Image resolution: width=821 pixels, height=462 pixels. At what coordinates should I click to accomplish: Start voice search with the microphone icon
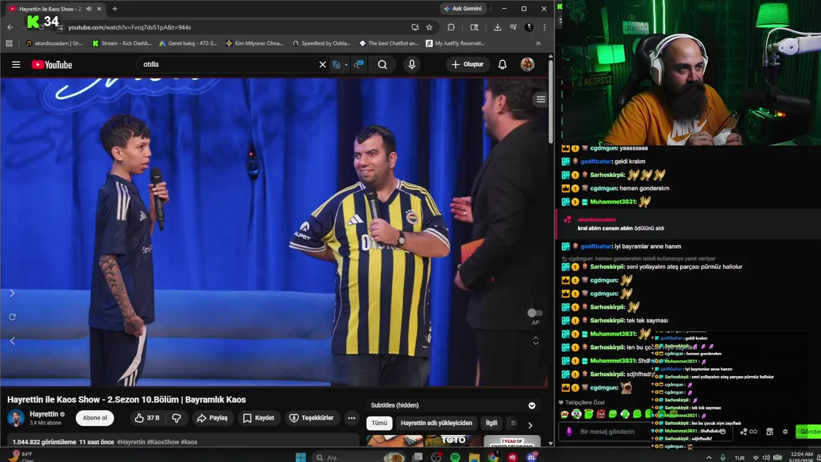(x=412, y=64)
